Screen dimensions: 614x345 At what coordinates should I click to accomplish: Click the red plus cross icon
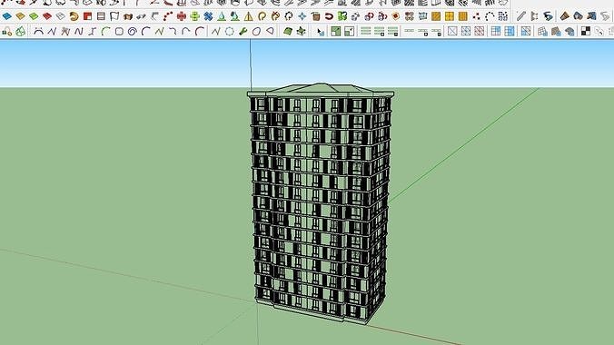point(182,16)
